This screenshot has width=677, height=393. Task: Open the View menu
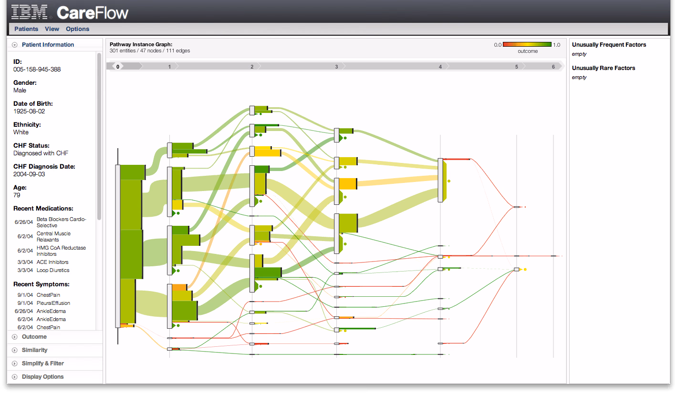tap(52, 29)
